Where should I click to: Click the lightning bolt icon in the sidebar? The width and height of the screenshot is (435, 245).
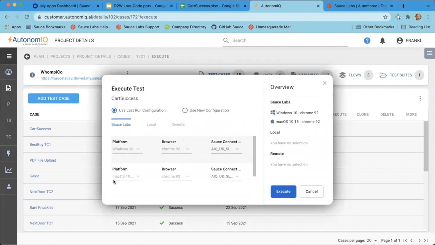(9, 154)
